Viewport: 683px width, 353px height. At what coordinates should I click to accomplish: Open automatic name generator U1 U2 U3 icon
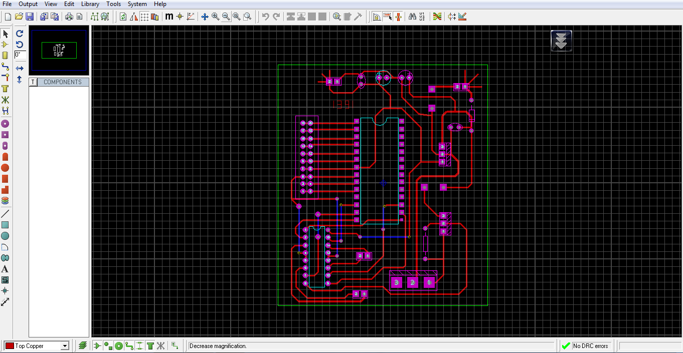click(422, 17)
